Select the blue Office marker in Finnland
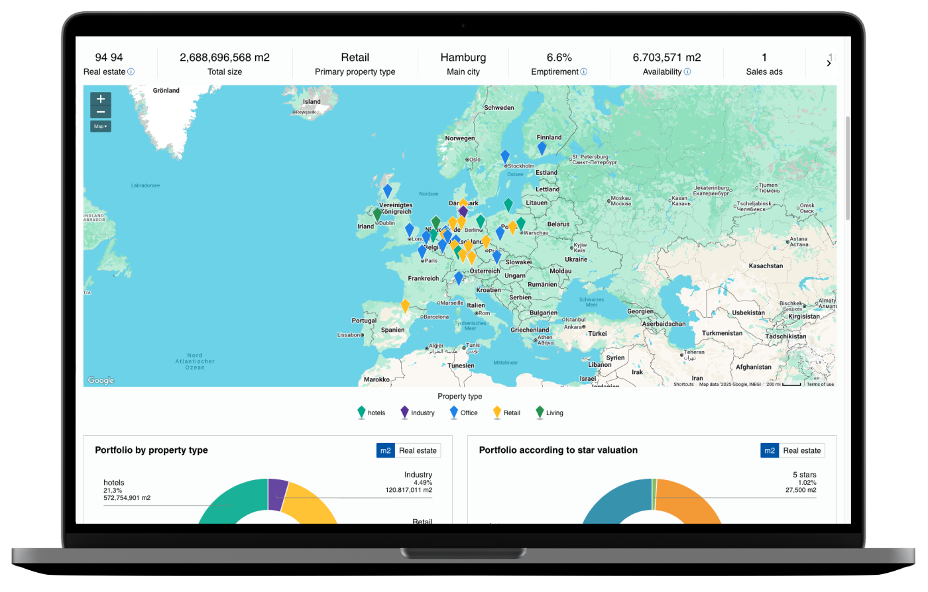 [542, 148]
